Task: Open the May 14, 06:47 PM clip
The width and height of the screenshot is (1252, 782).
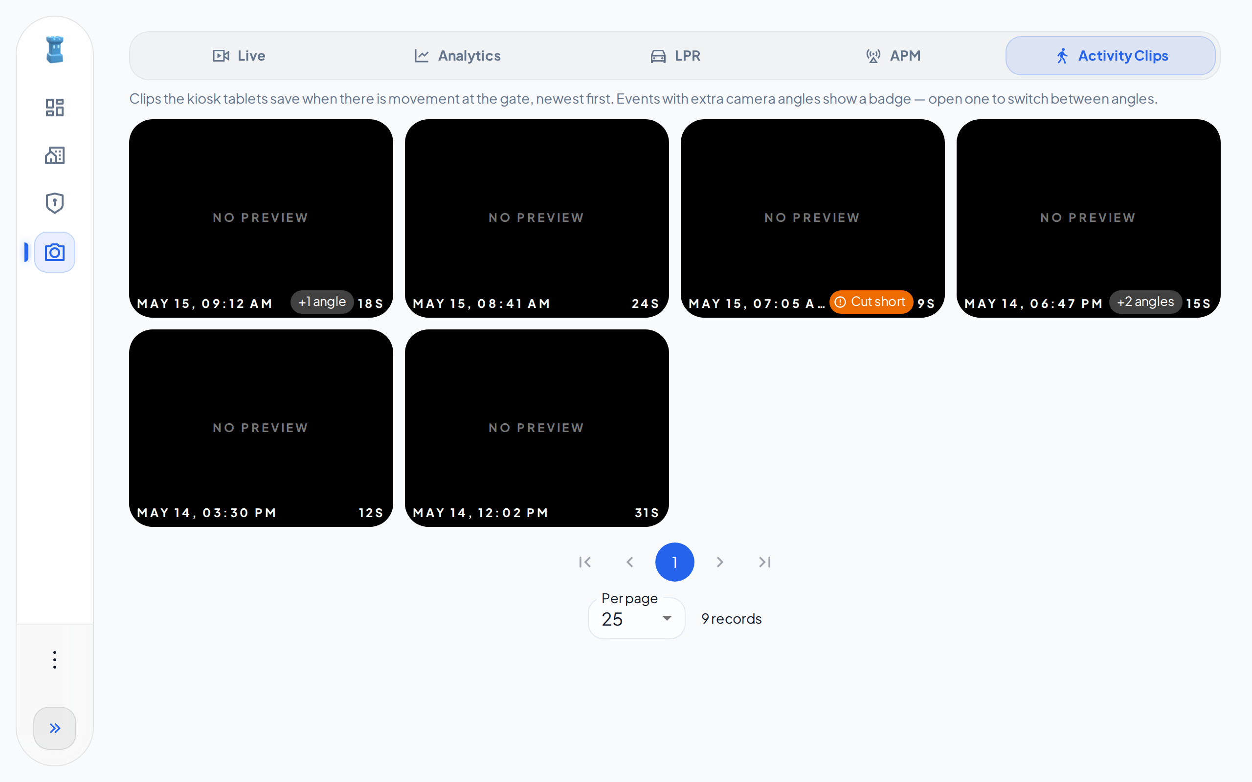Action: coord(1088,218)
